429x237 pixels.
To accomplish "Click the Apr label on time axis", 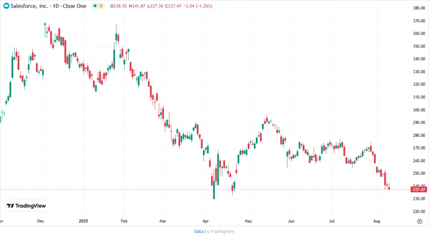I will coord(205,221).
